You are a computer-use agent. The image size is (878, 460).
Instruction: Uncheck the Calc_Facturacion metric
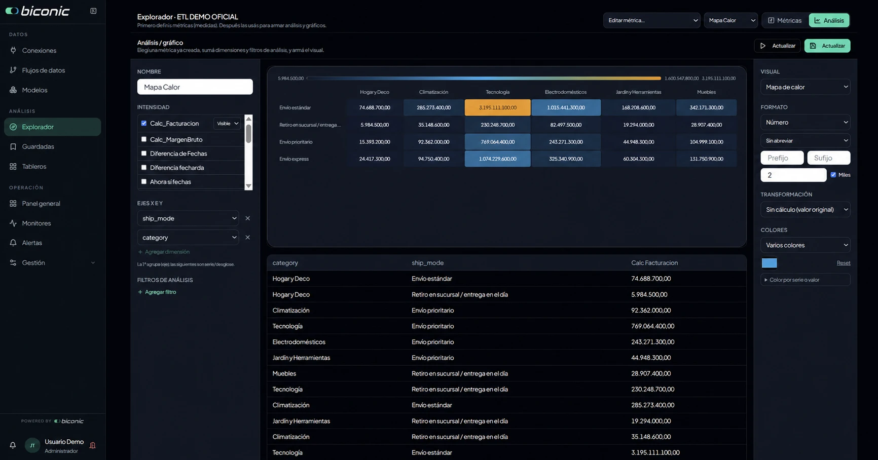(144, 123)
